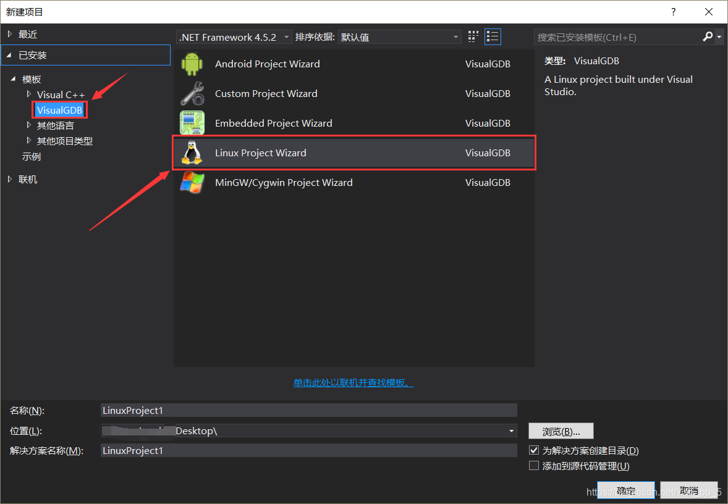Switch to small icons view
This screenshot has width=728, height=504.
(x=473, y=36)
